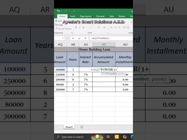187x140 pixels.
Task: Click the 7% cell in the 80000 row
Action: 86,85
